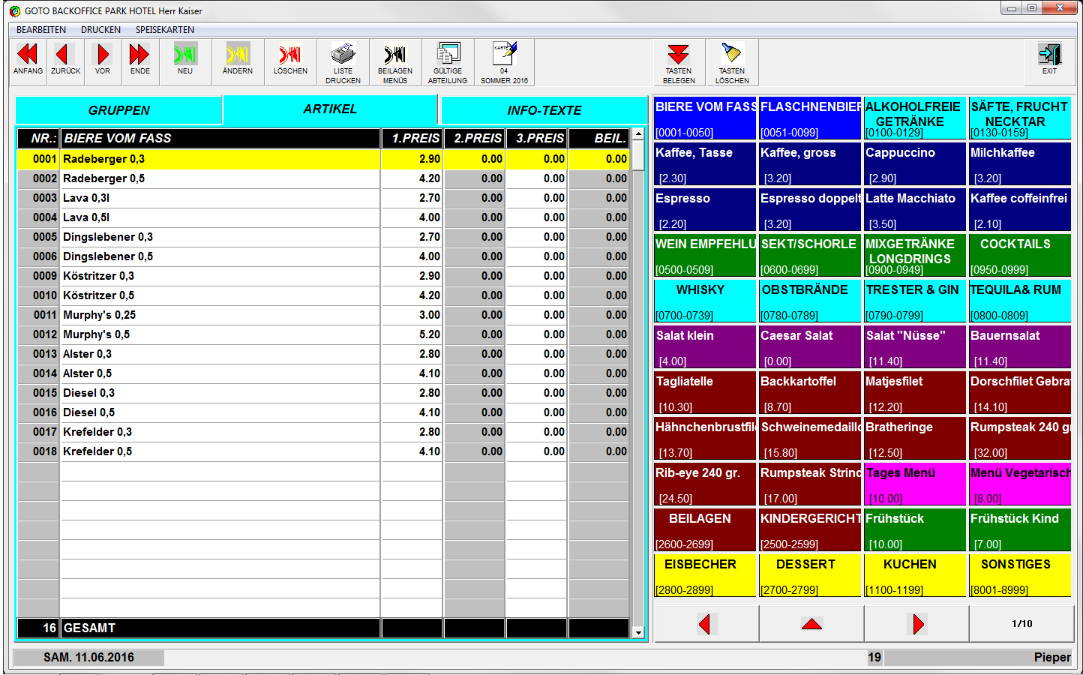
Task: Open BEILAGEN MENÜS toolbar icon
Action: tap(395, 55)
